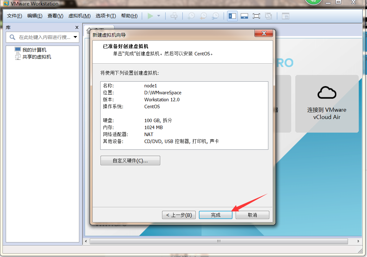The image size is (367, 257).
Task: Open the 帮助(H) menu
Action: [x=129, y=16]
